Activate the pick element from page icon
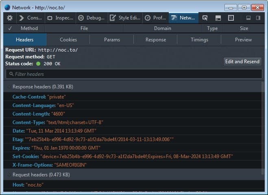The image size is (268, 195). point(205,18)
